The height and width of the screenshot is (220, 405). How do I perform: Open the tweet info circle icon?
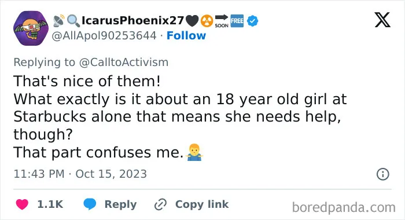click(382, 174)
